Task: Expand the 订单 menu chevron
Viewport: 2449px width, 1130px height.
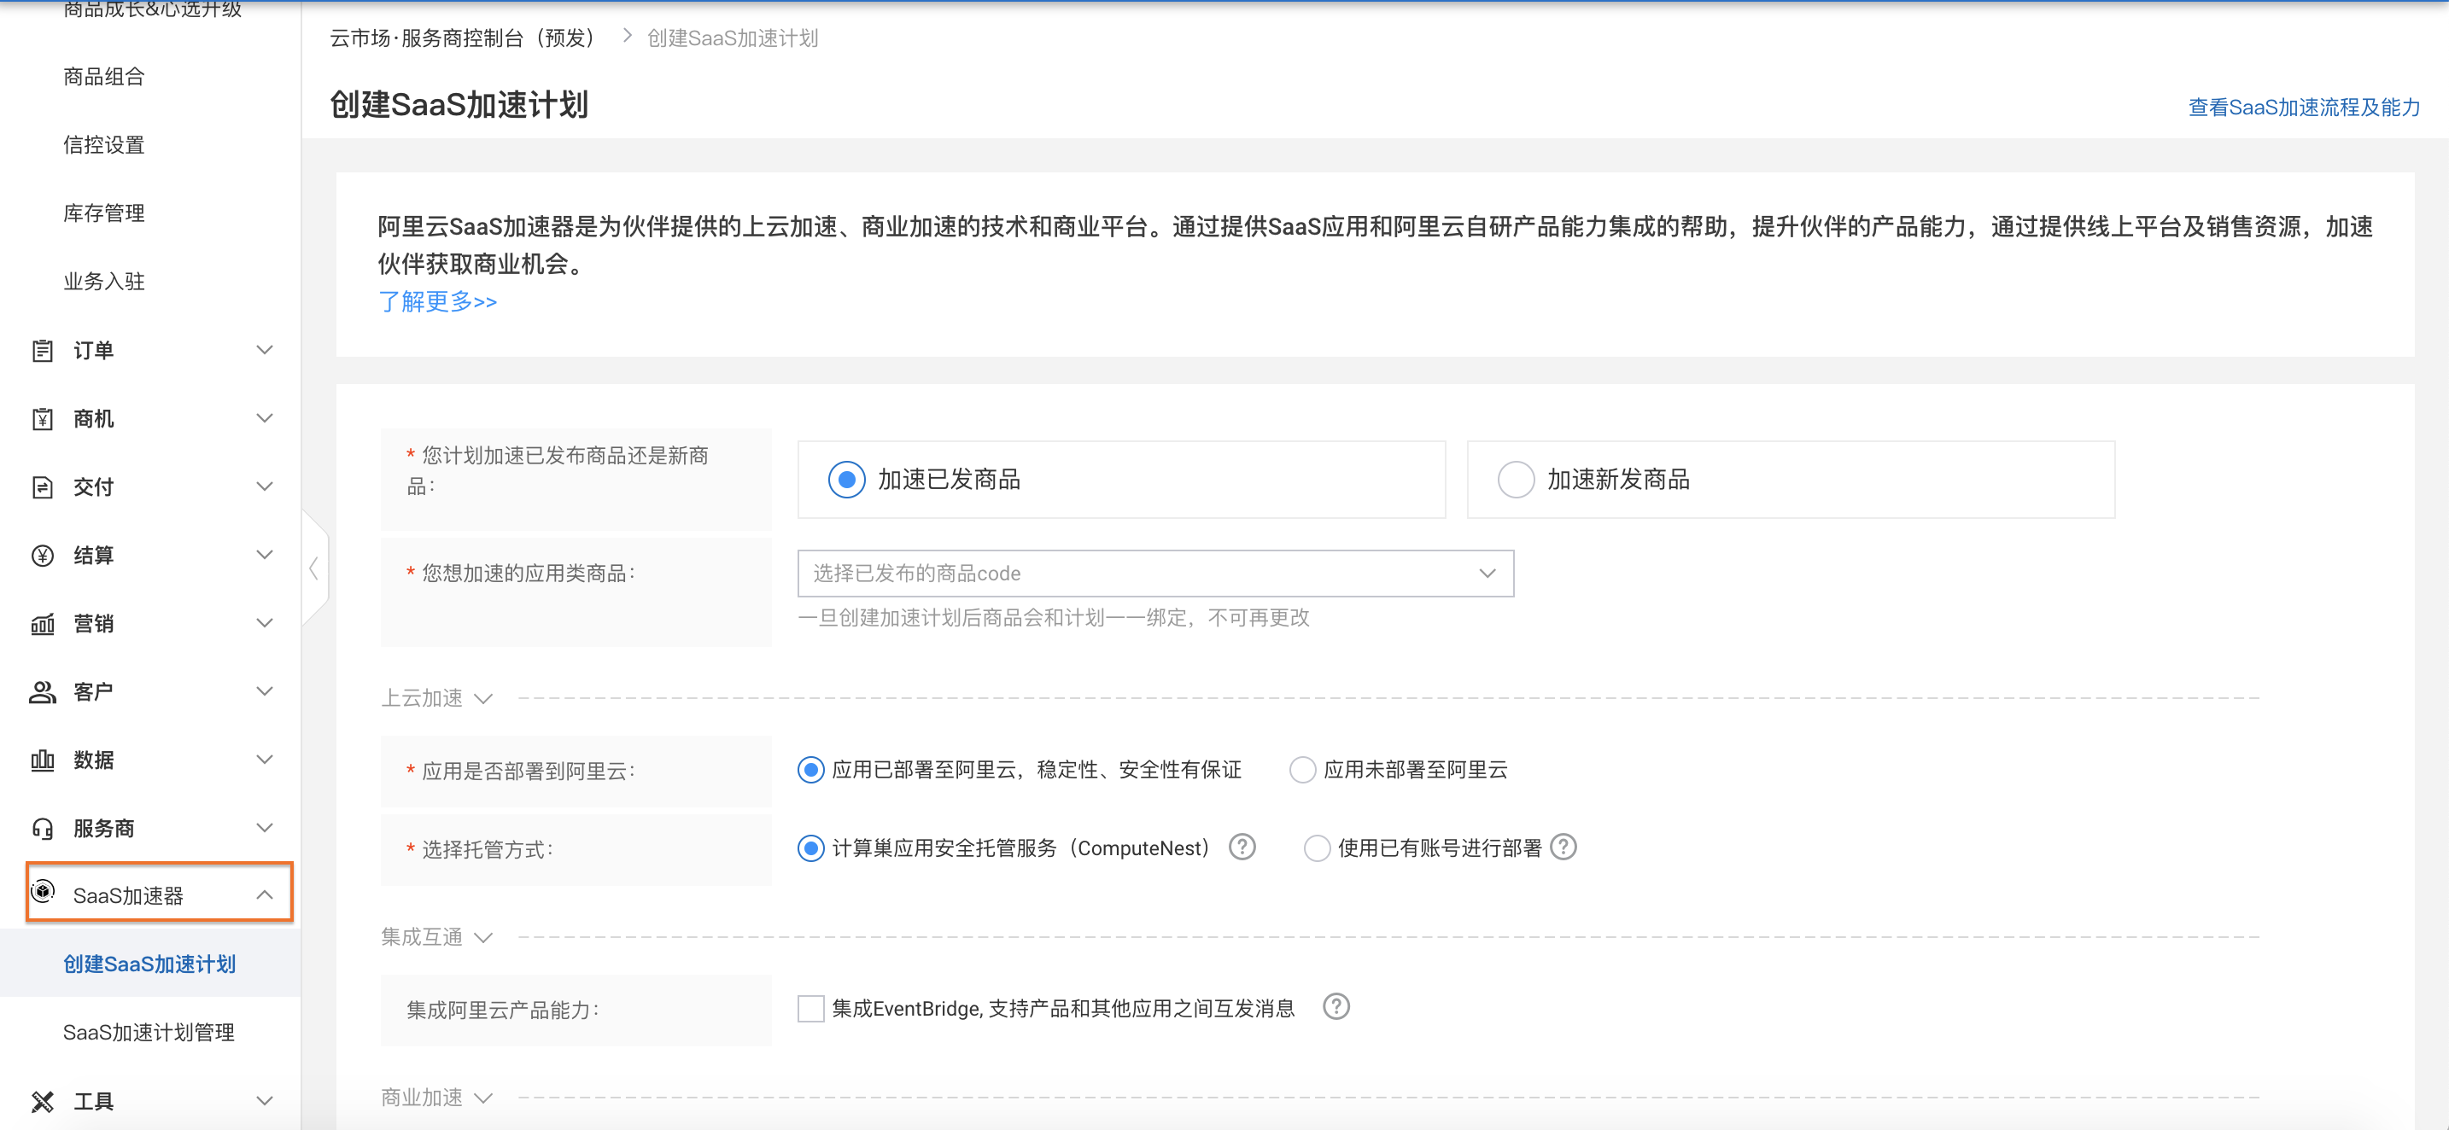Action: [266, 351]
